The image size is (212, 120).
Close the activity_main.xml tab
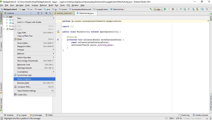(x=73, y=13)
